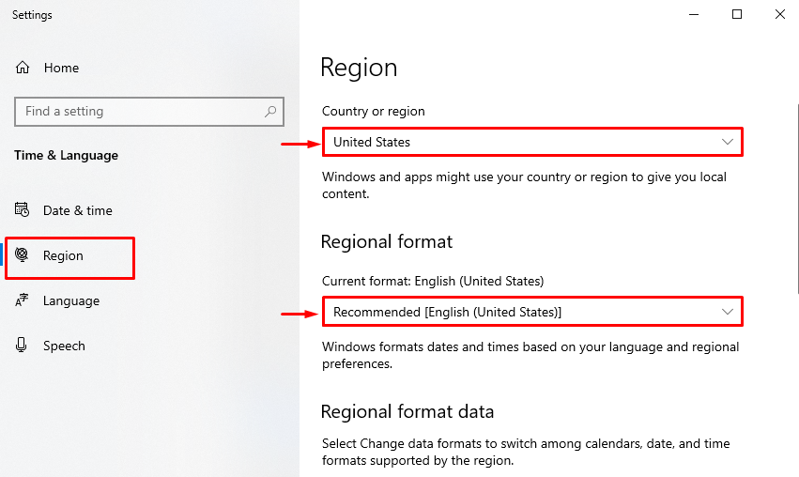Image resolution: width=799 pixels, height=477 pixels.
Task: Minimize the Settings window
Action: coord(694,14)
